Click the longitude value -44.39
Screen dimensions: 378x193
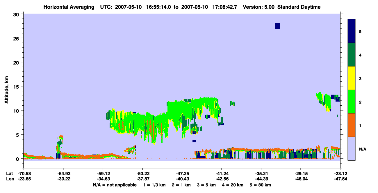261,179
